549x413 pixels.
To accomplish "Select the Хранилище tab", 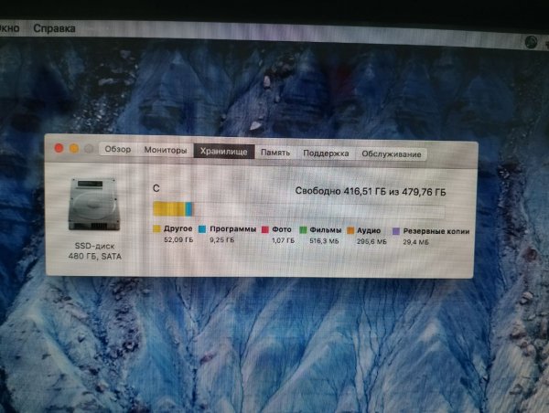I will tap(221, 151).
